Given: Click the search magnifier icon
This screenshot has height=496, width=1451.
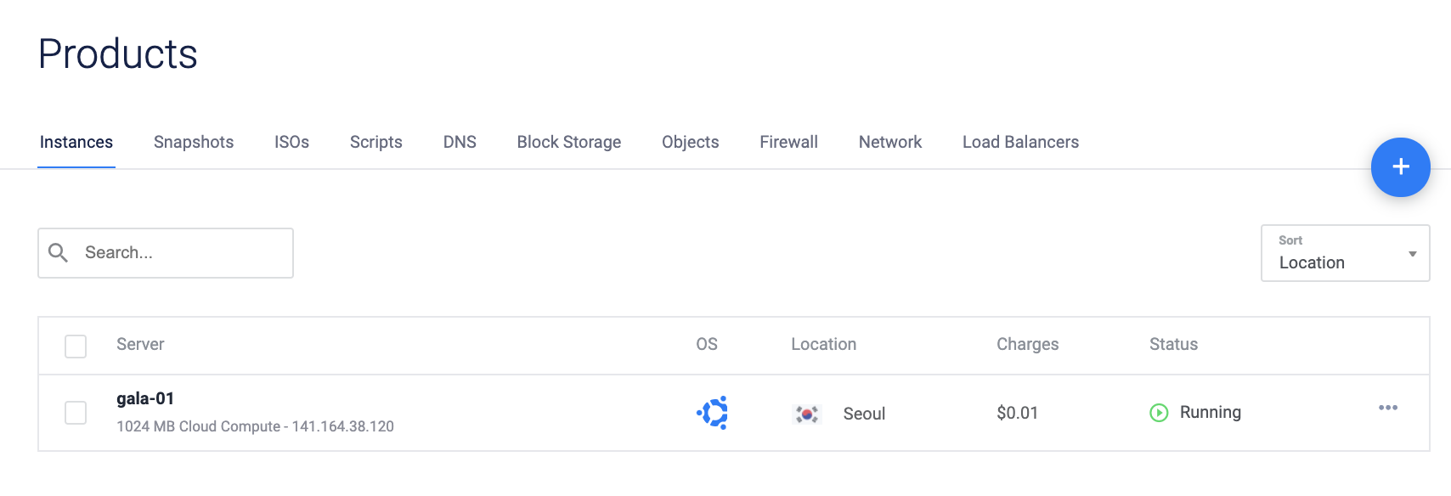Looking at the screenshot, I should (59, 253).
